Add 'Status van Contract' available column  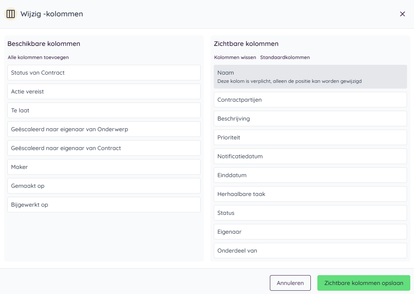[x=104, y=73]
